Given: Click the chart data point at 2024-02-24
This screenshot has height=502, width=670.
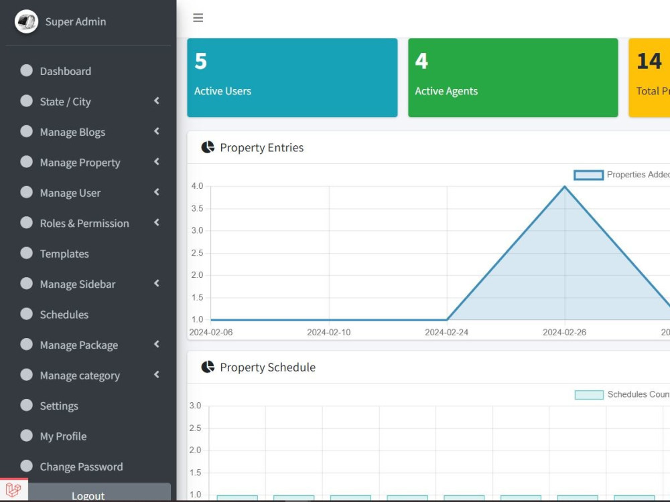Looking at the screenshot, I should 447,320.
